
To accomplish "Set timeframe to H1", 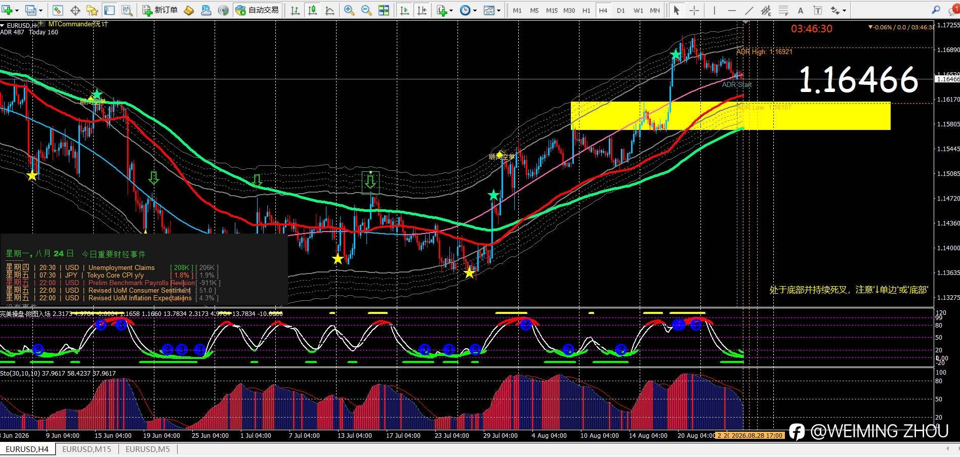I will pos(586,10).
